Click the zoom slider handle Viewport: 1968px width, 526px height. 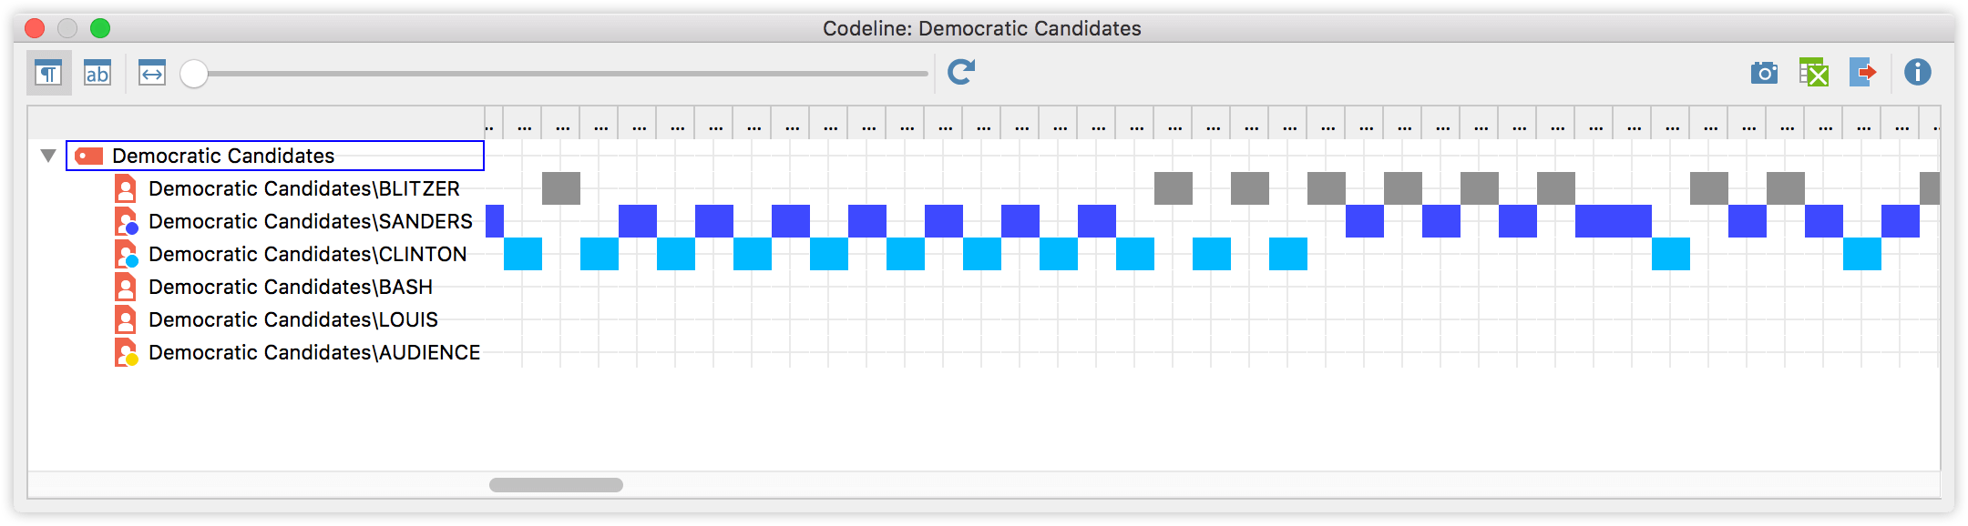194,74
